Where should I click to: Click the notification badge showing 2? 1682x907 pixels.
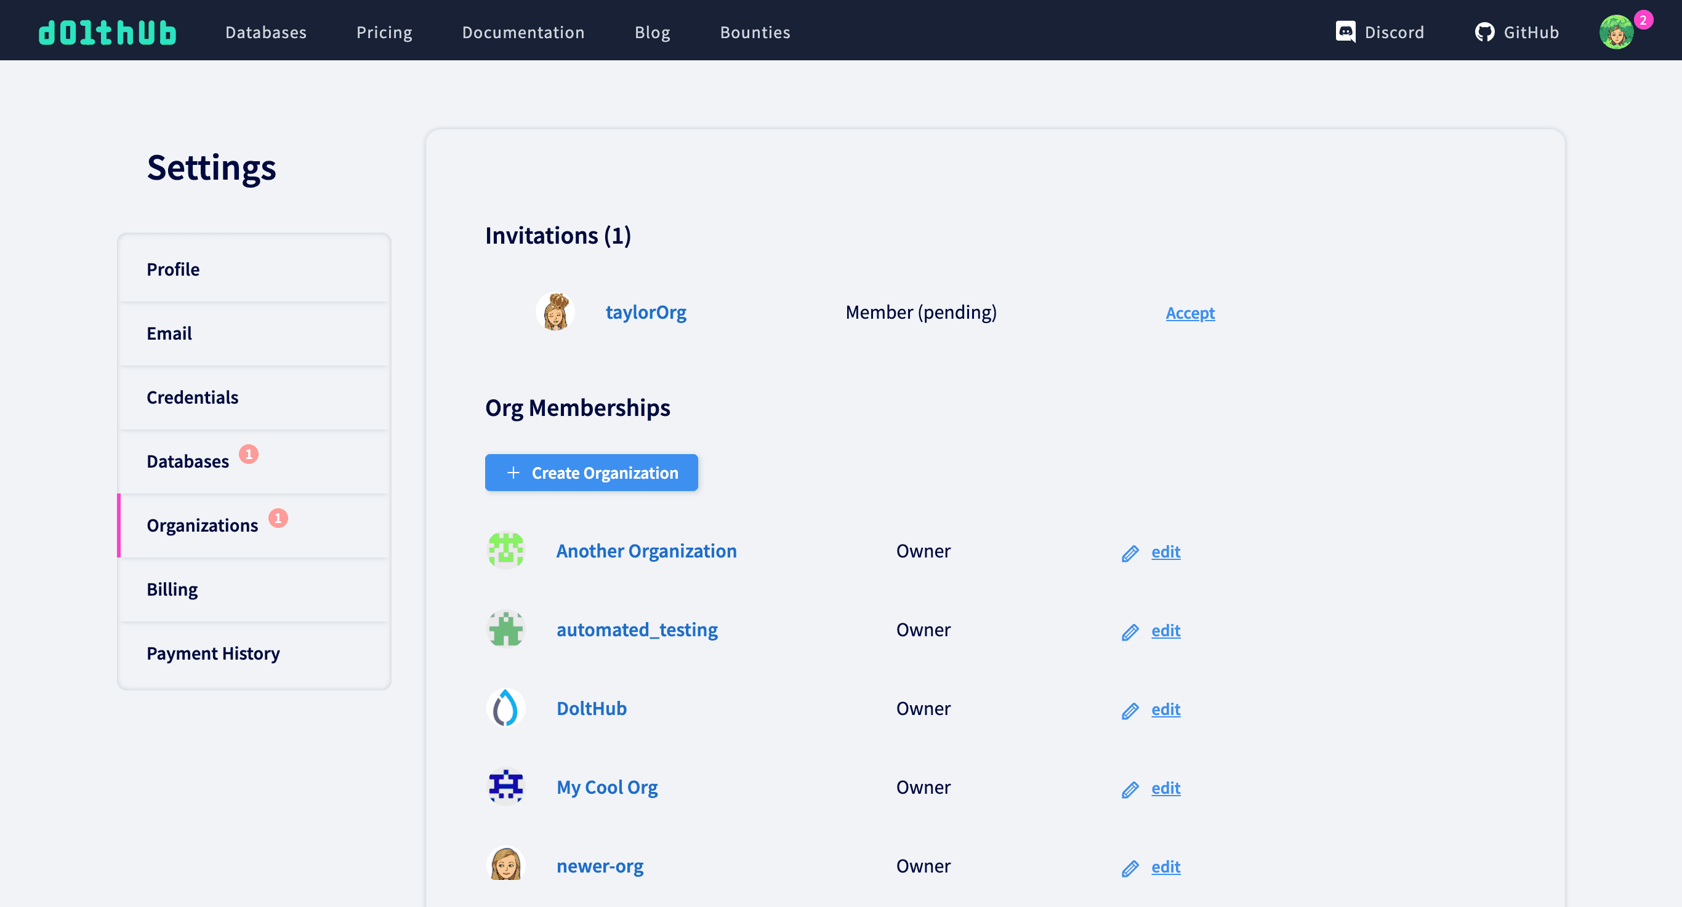[x=1643, y=20]
